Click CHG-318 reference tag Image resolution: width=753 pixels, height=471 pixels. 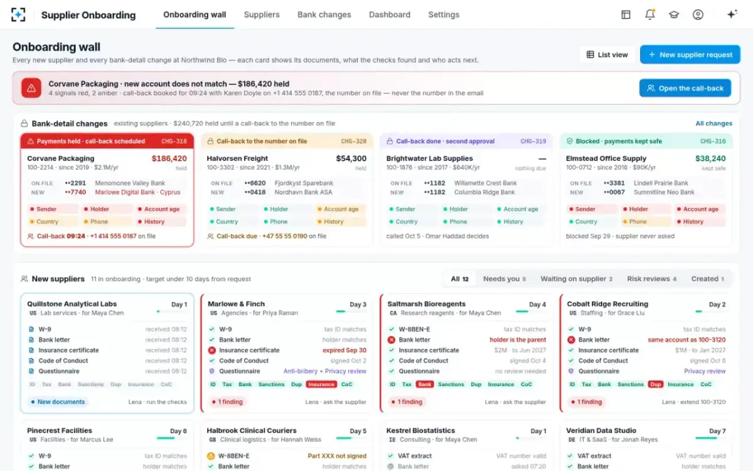[174, 141]
